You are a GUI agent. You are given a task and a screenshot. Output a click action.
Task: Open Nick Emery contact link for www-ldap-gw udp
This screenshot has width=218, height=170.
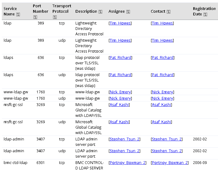click(163, 98)
